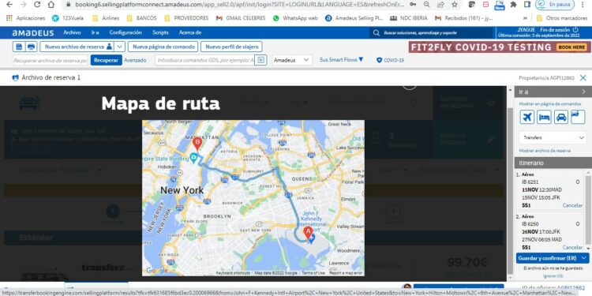Click Mostrar archivo de reserva link
The image size is (592, 296).
tap(545, 151)
